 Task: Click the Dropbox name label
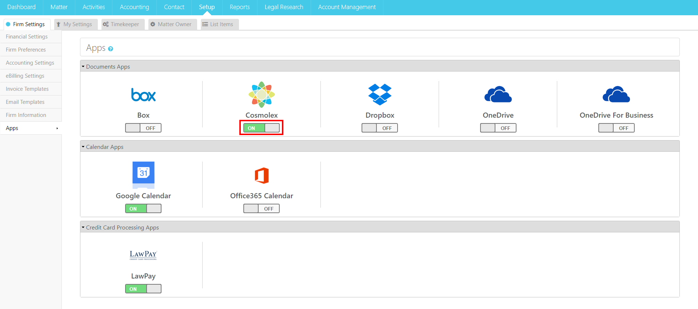pos(380,115)
